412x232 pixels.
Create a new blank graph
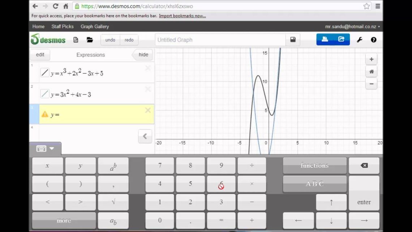76,40
